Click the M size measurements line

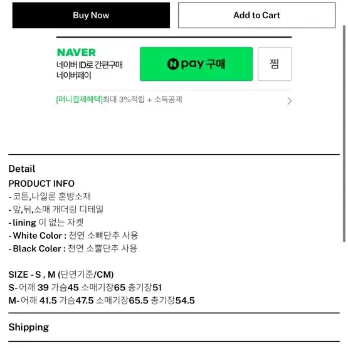point(102,300)
